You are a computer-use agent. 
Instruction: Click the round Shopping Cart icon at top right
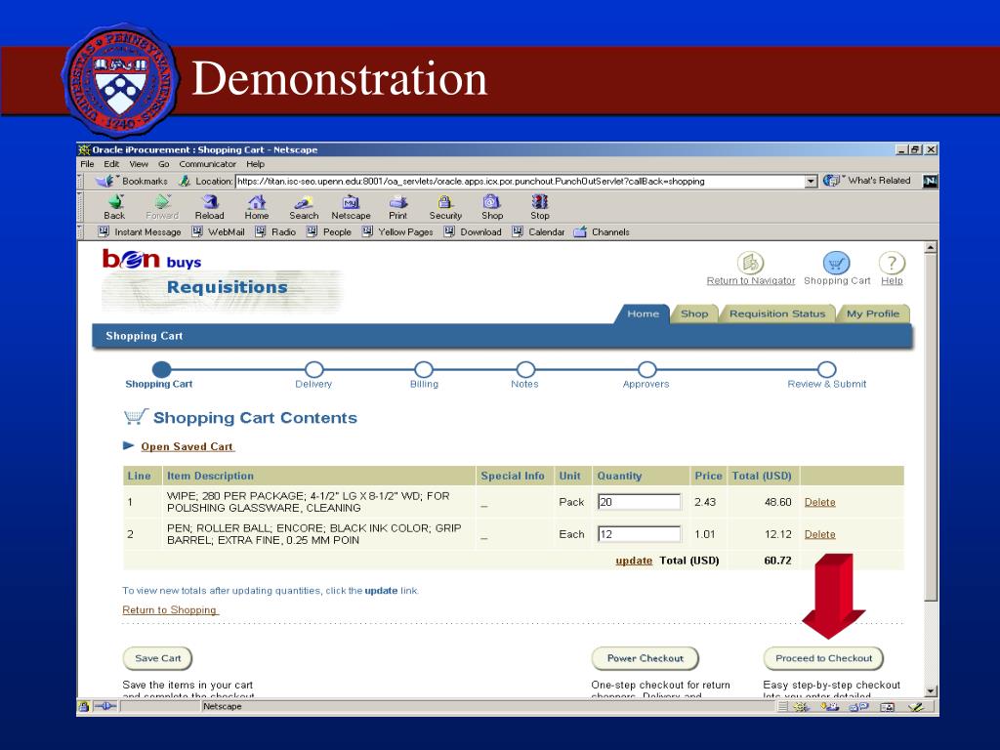[836, 263]
